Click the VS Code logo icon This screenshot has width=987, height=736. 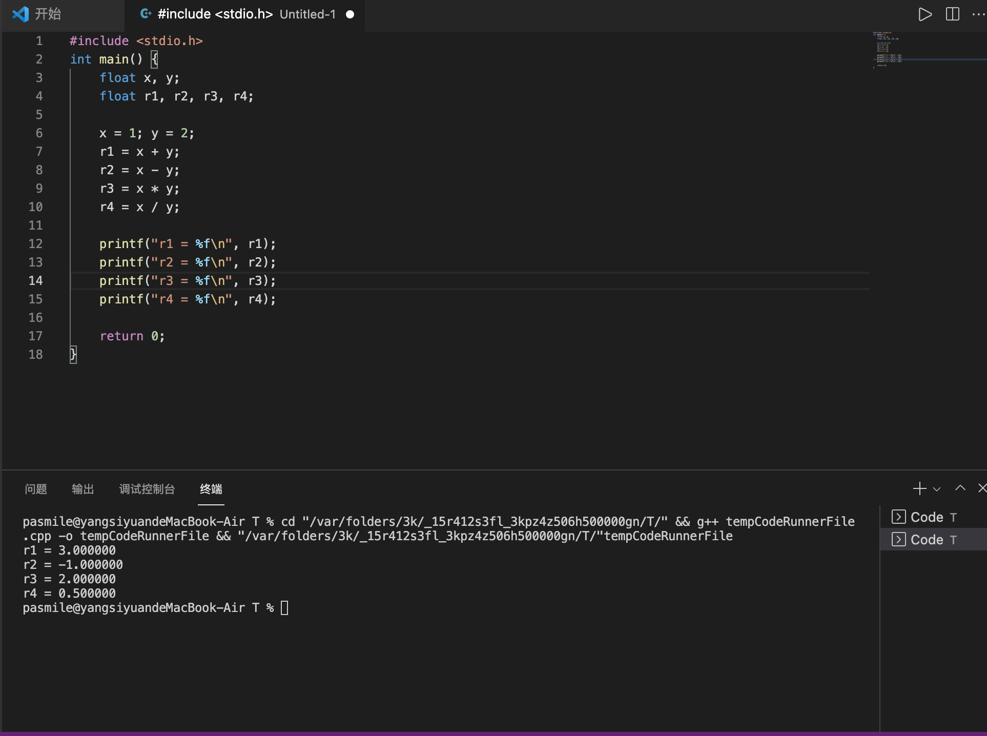coord(20,14)
